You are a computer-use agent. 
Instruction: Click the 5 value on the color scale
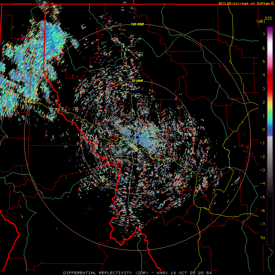point(264,61)
